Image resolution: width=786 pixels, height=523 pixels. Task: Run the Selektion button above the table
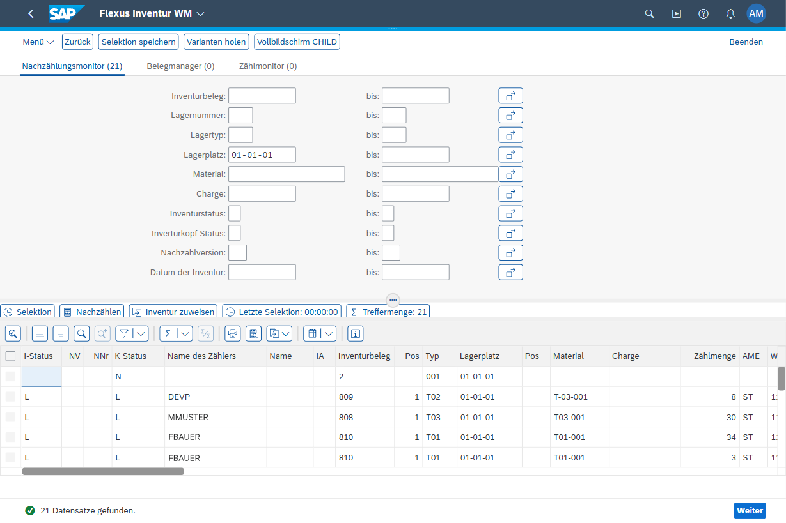click(x=28, y=312)
